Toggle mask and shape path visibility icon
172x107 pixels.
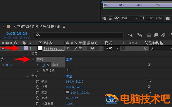(116, 18)
